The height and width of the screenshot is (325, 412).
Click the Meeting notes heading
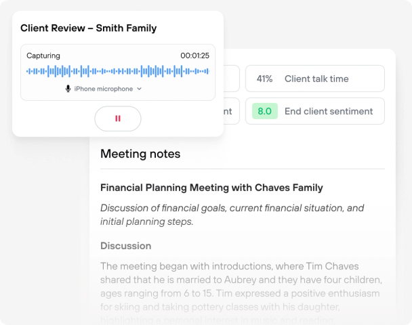click(x=140, y=154)
